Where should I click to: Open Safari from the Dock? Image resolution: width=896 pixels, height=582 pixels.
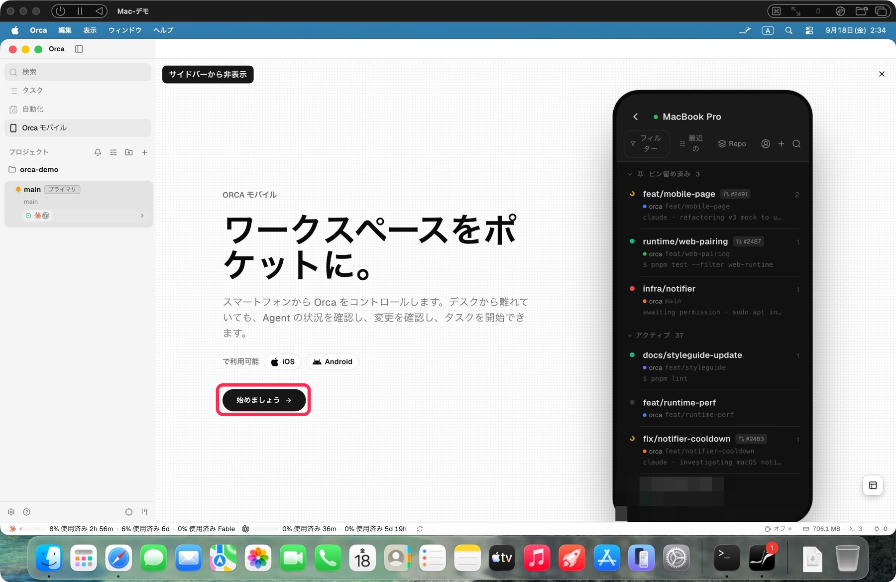118,558
